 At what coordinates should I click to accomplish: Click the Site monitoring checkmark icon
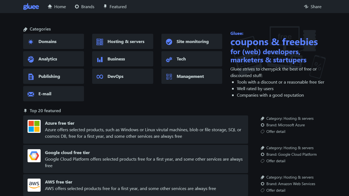tap(169, 42)
